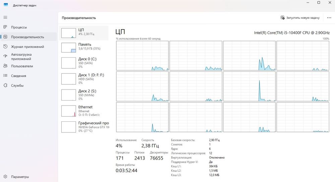Click the Intel Core i5-10400F CPU name
Image resolution: width=335 pixels, height=182 pixels.
click(292, 33)
